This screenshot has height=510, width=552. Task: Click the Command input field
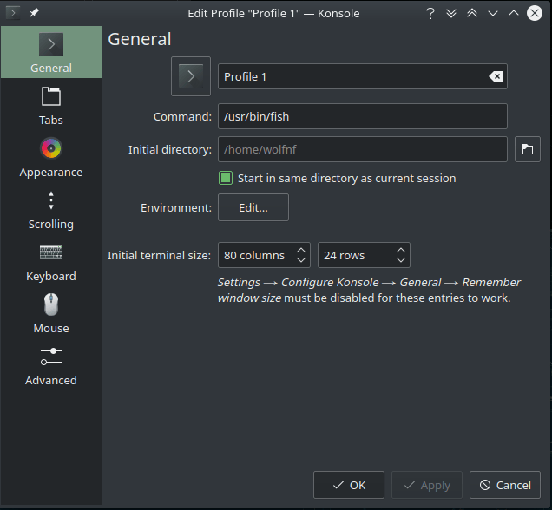[x=363, y=116]
